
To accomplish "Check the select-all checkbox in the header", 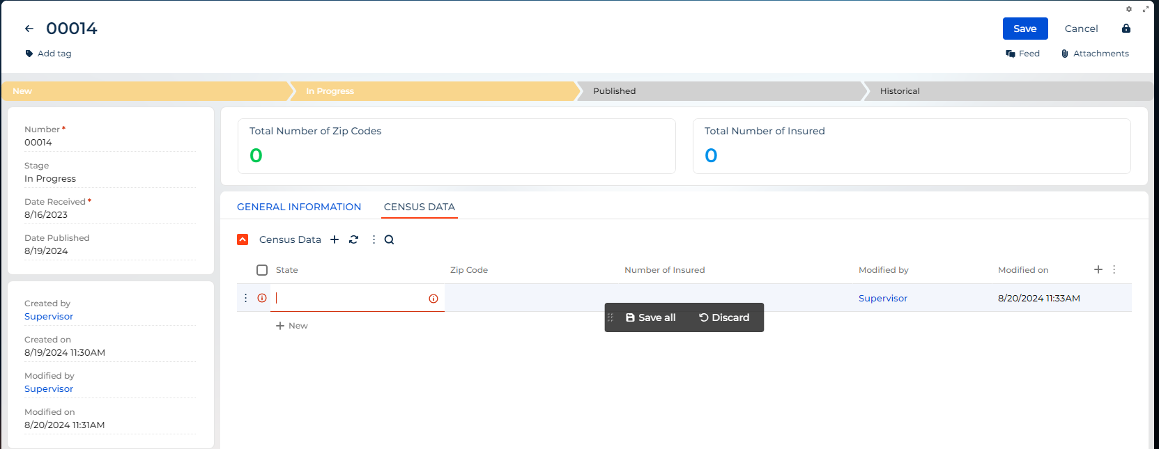I will pos(262,270).
